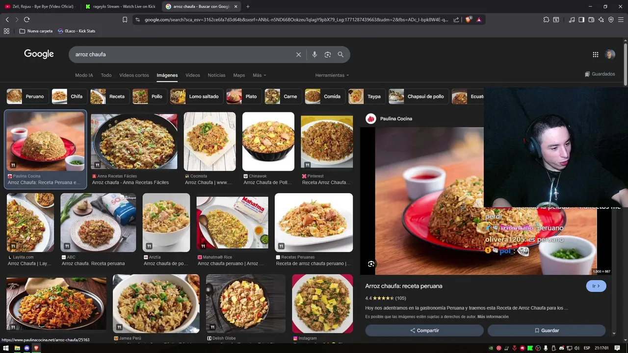This screenshot has width=628, height=353.
Task: Open the Anna Recetas Fáciles image result
Action: 134,149
